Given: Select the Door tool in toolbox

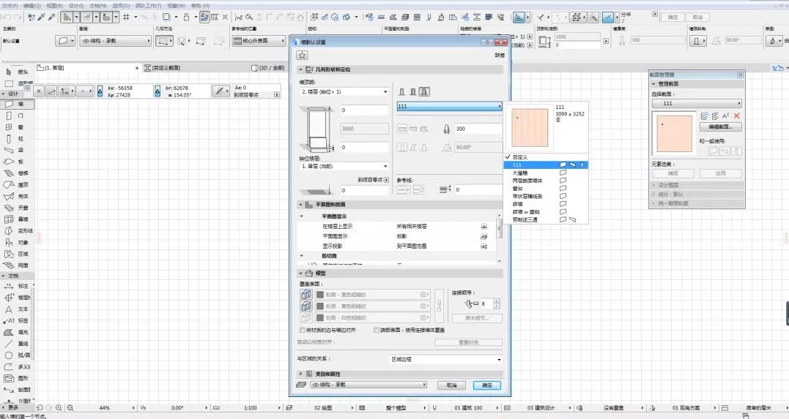Looking at the screenshot, I should point(17,116).
